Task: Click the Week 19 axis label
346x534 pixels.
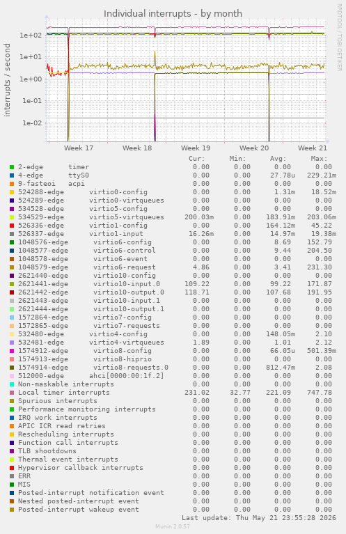Action: click(x=196, y=148)
